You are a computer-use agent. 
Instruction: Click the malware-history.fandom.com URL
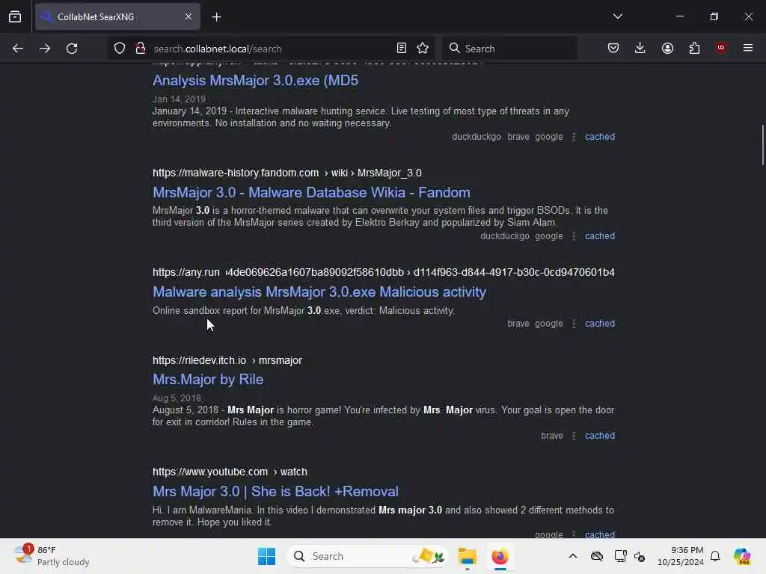(x=287, y=173)
